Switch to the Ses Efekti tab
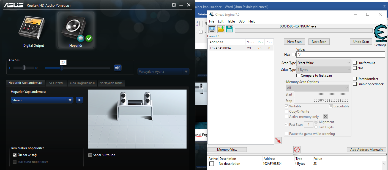 56,83
